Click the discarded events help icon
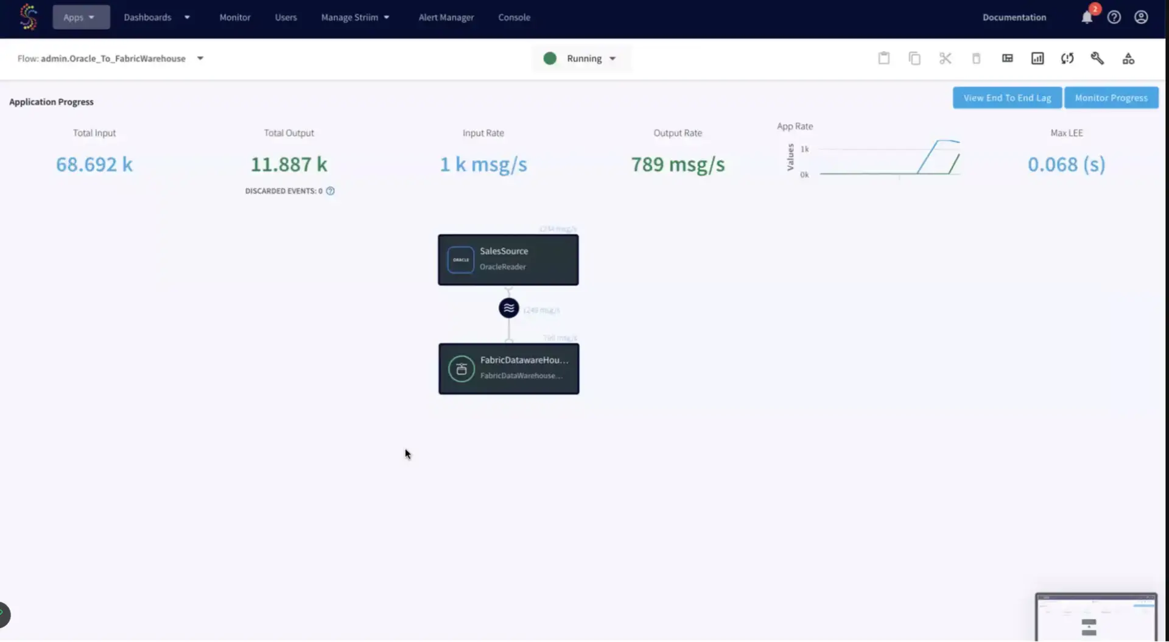This screenshot has height=642, width=1169. tap(330, 190)
